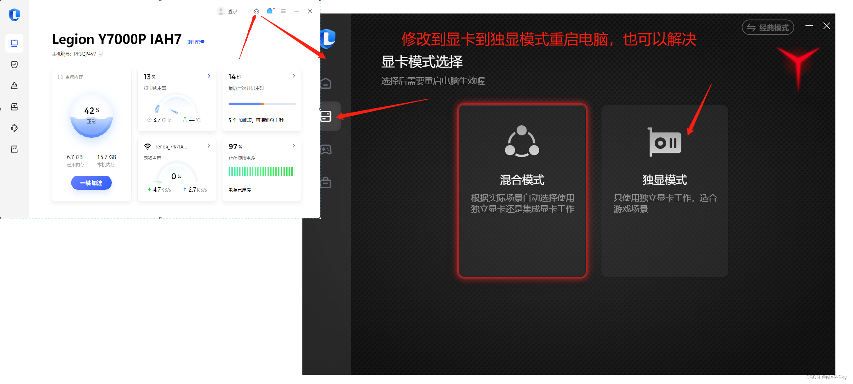853x384 pixels.
Task: Open the 硬件配置 hardware config link
Action: coord(195,42)
